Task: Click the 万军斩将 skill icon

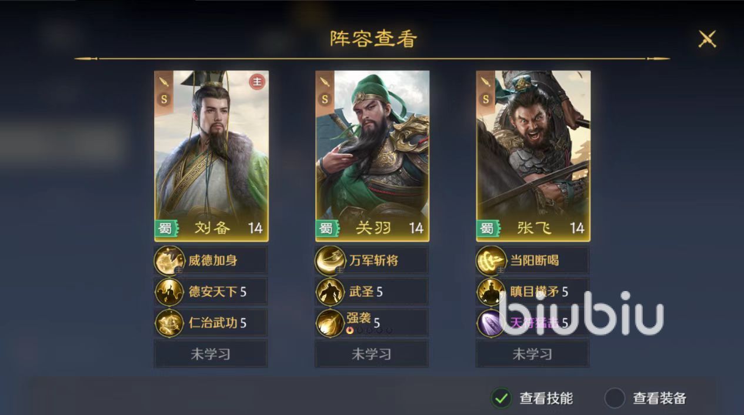Action: tap(331, 260)
